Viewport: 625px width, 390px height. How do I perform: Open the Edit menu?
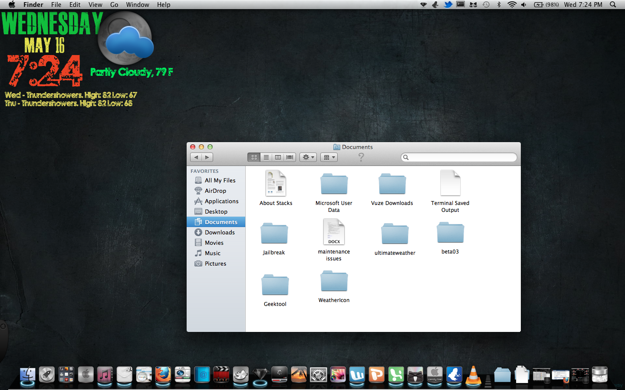75,4
